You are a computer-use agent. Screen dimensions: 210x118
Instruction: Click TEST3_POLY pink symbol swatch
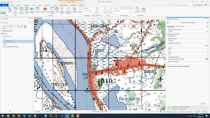pyautogui.click(x=5, y=44)
